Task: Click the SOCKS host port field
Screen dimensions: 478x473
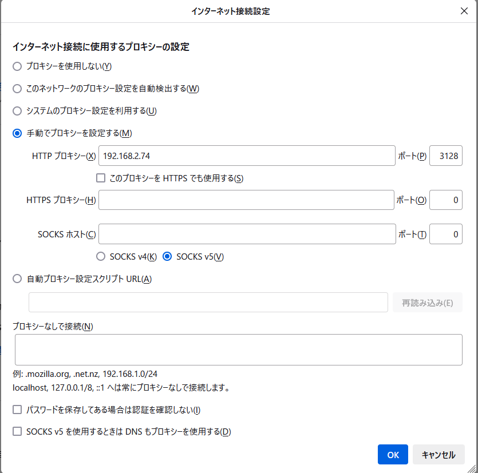Action: [x=445, y=234]
